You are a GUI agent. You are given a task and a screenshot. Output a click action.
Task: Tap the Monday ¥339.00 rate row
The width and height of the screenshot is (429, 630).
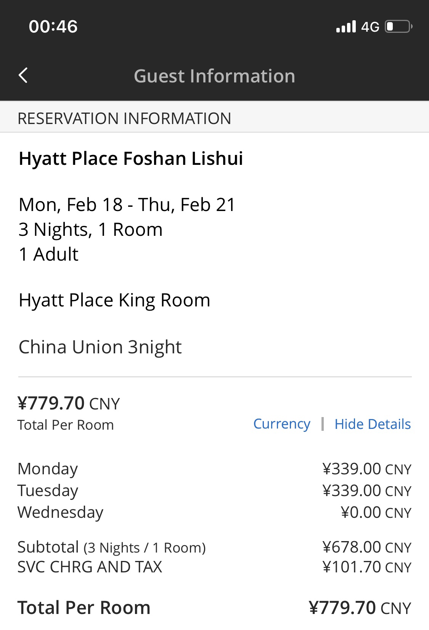point(214,469)
